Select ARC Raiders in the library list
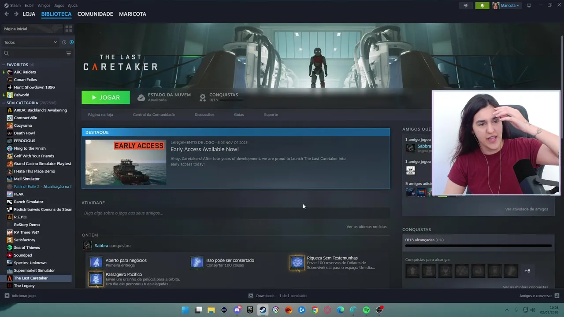Image resolution: width=564 pixels, height=317 pixels. (x=25, y=72)
